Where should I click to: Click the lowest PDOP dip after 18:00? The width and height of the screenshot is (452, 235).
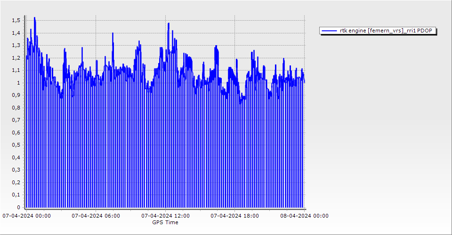pyautogui.click(x=241, y=102)
